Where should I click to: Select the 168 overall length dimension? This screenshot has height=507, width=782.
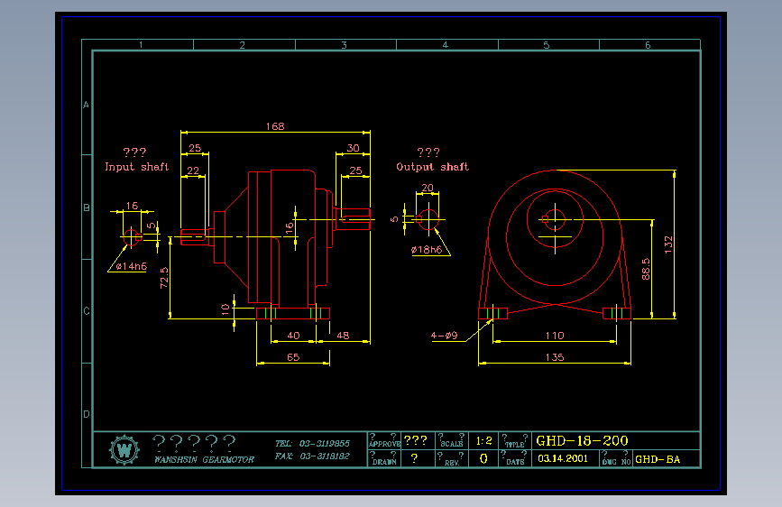pos(275,126)
